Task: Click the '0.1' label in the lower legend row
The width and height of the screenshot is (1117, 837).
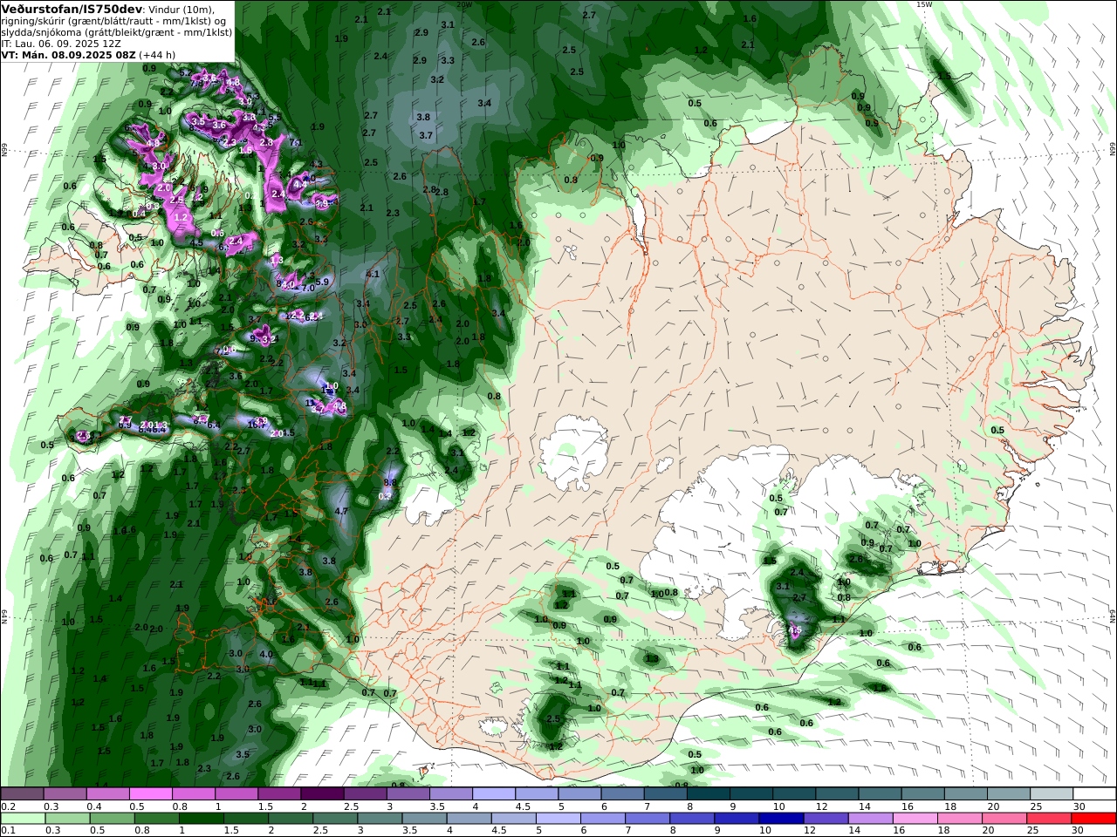Action: (7, 831)
